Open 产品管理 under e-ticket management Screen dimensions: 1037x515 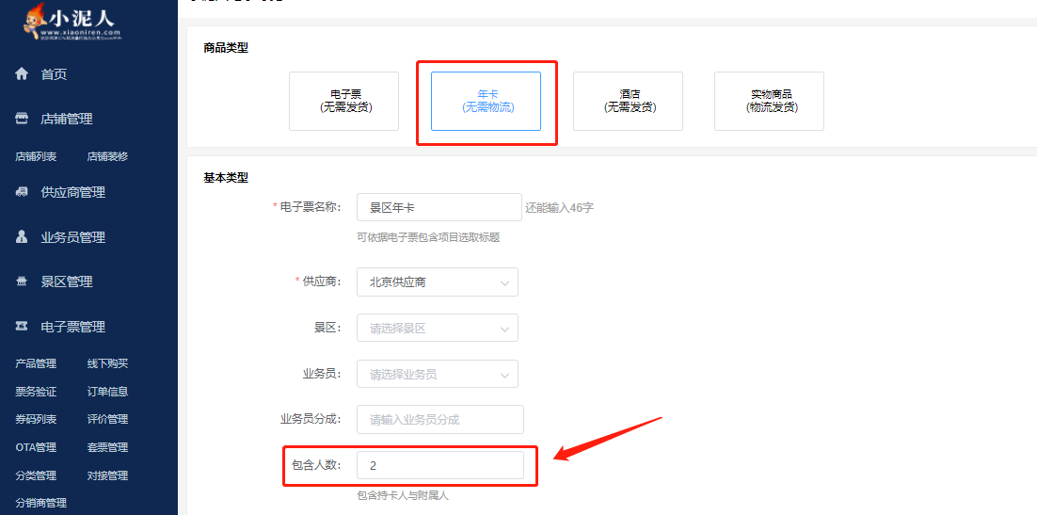click(x=36, y=363)
